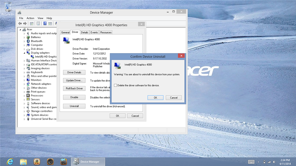Click Cancel in the Graphics Properties dialog
Image resolution: width=296 pixels, height=166 pixels.
[135, 116]
